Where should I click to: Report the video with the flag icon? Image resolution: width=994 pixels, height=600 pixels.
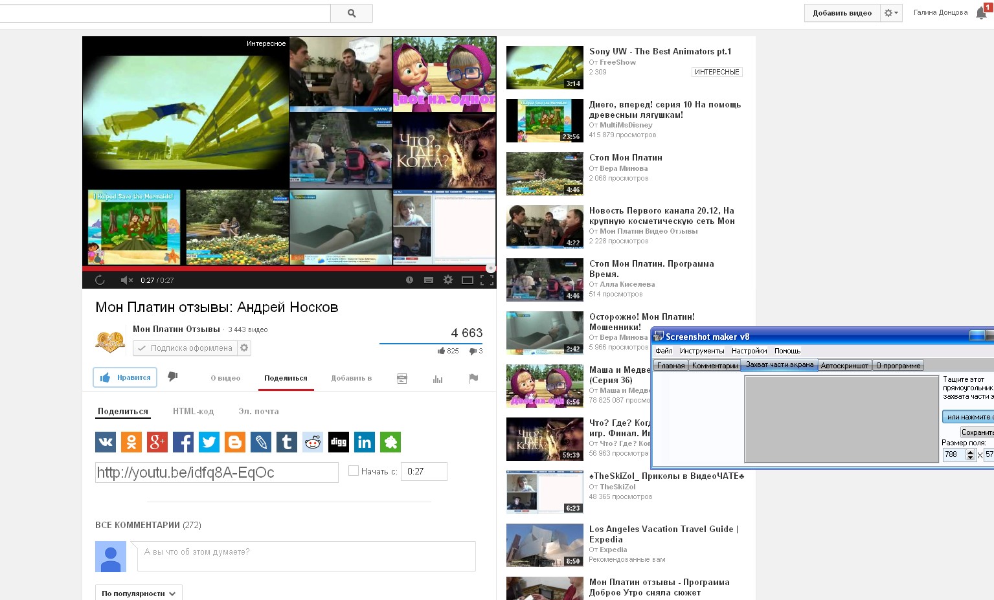(473, 379)
